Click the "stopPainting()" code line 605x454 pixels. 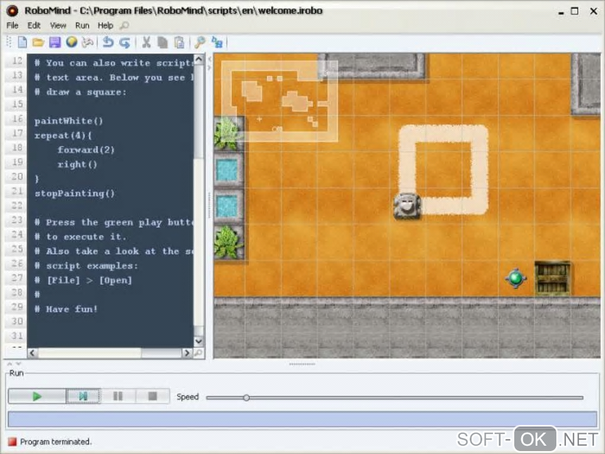75,193
